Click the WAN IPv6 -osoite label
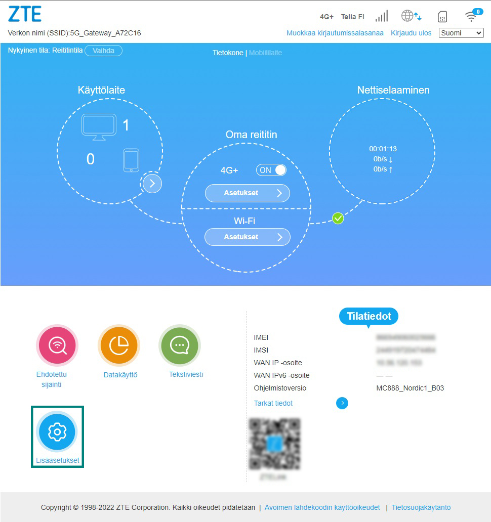The height and width of the screenshot is (522, 491). point(281,375)
